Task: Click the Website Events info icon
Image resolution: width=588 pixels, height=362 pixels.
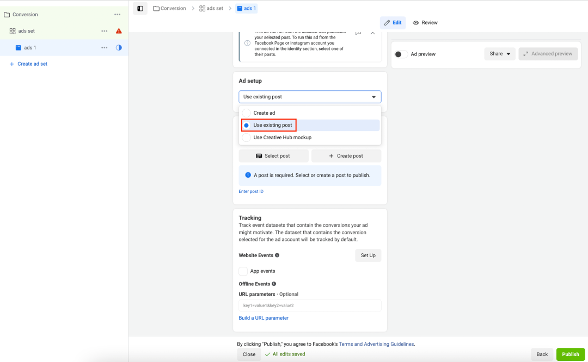Action: (277, 255)
